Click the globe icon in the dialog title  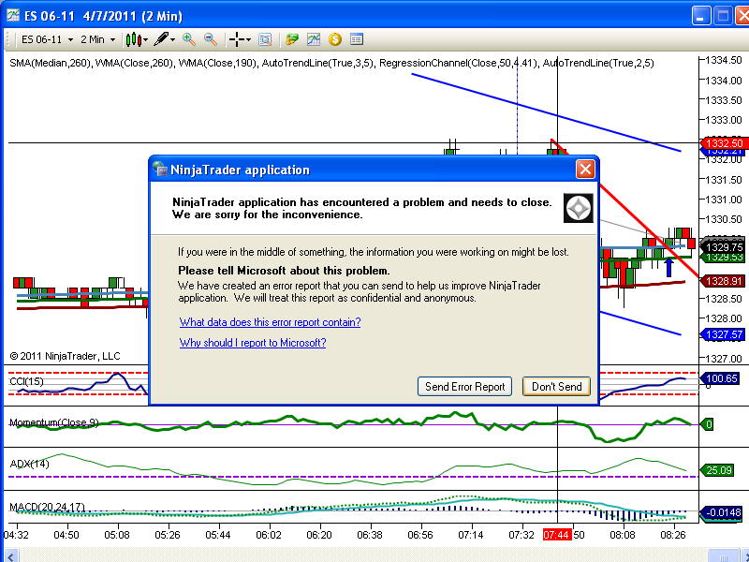click(160, 169)
